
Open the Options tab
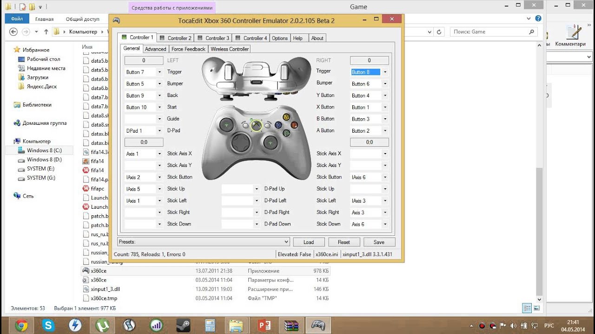click(280, 38)
